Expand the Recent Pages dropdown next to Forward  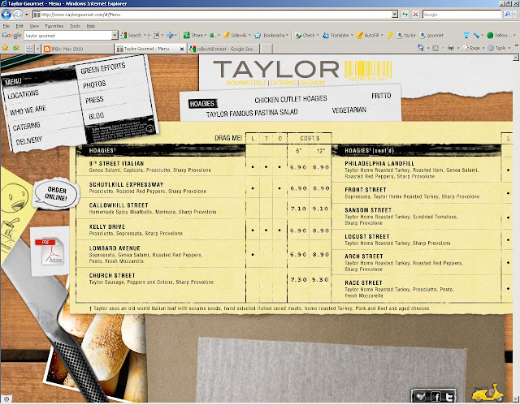(x=27, y=15)
